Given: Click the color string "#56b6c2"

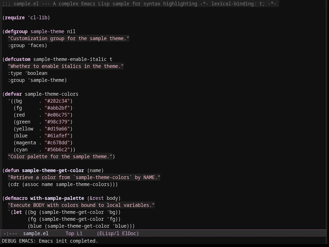Looking at the screenshot, I should (57, 149).
